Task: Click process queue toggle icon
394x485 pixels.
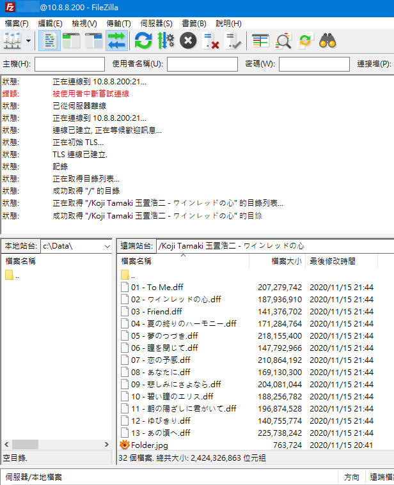Action: [x=166, y=41]
